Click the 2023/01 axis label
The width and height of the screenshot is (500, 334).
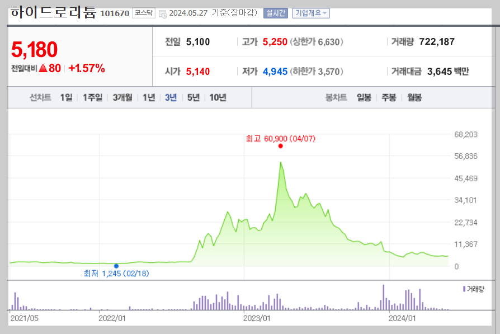(257, 318)
